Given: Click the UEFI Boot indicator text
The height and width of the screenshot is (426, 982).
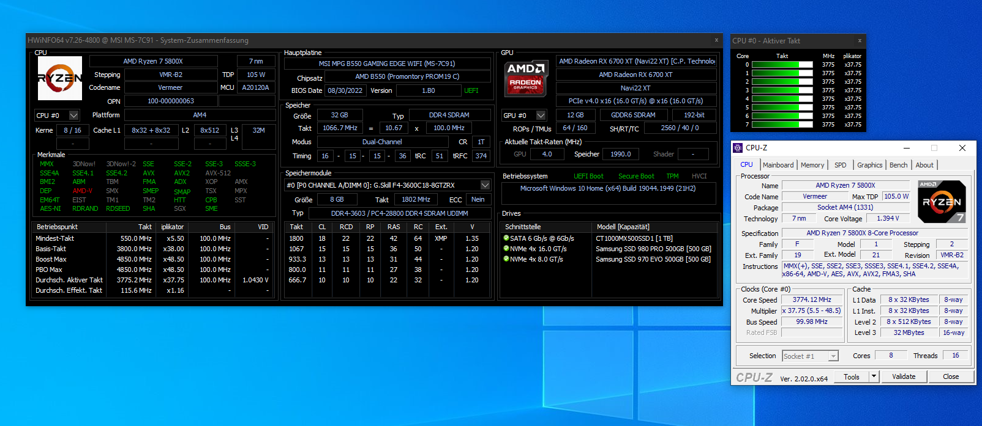Looking at the screenshot, I should (x=588, y=176).
